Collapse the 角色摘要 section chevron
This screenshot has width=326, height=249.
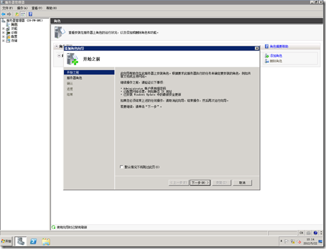pyautogui.click(x=56, y=47)
